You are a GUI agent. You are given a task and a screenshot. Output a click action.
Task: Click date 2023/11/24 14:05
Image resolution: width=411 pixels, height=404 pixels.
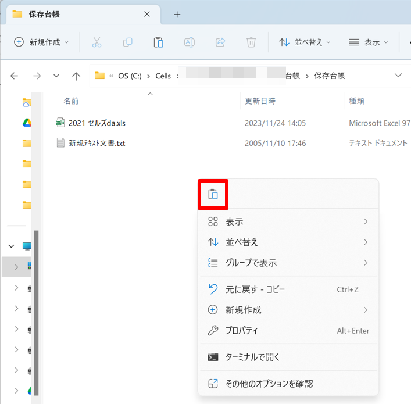[275, 123]
